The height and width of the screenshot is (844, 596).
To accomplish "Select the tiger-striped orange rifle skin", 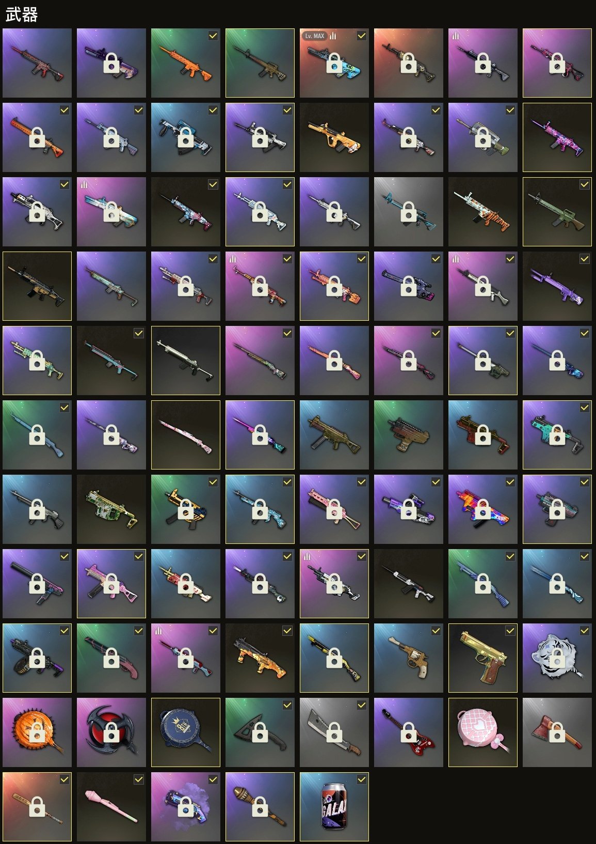I will [483, 212].
